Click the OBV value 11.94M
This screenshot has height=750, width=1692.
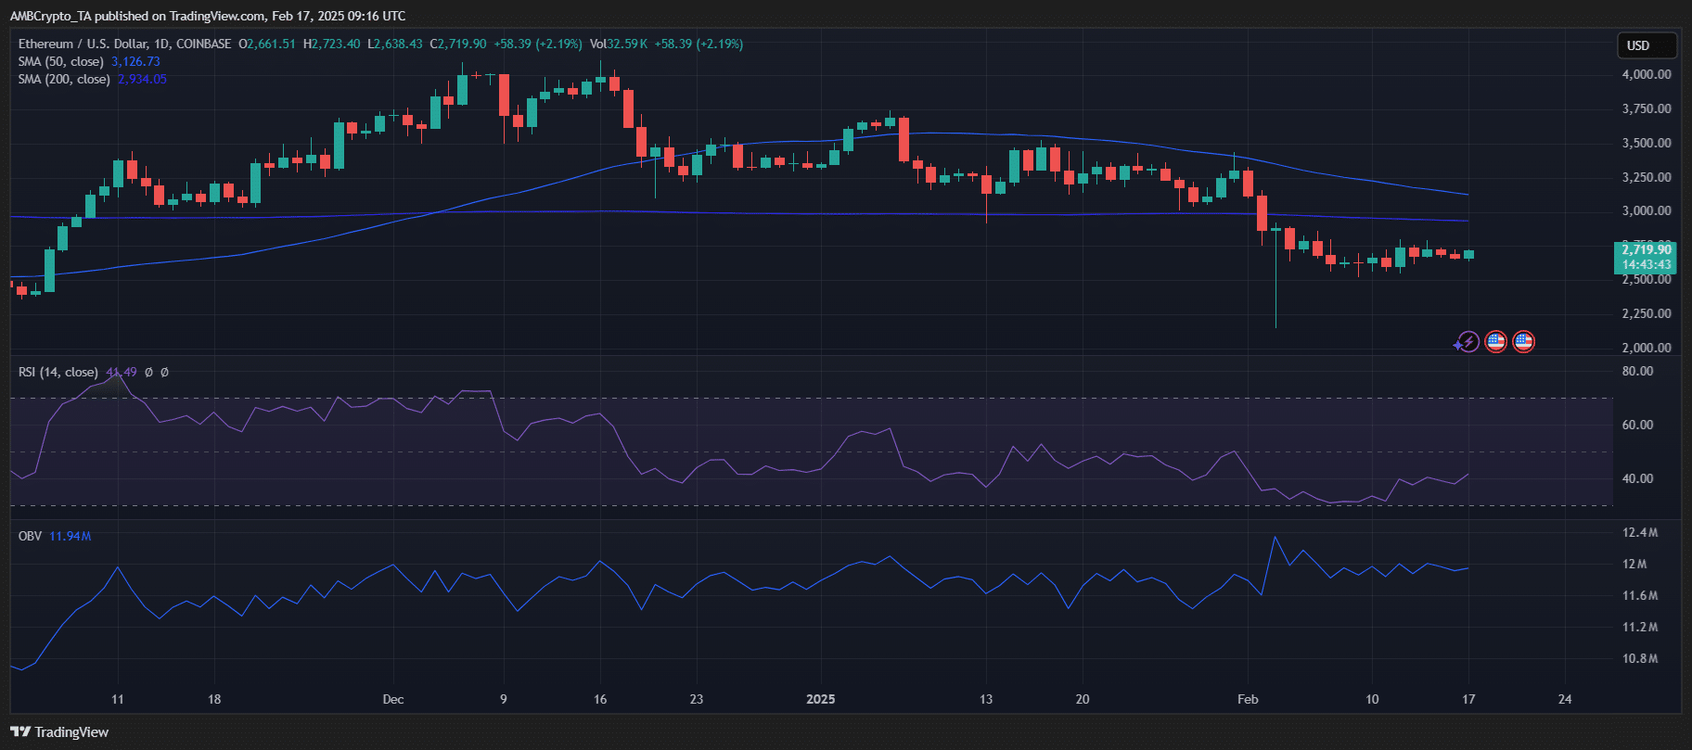70,536
